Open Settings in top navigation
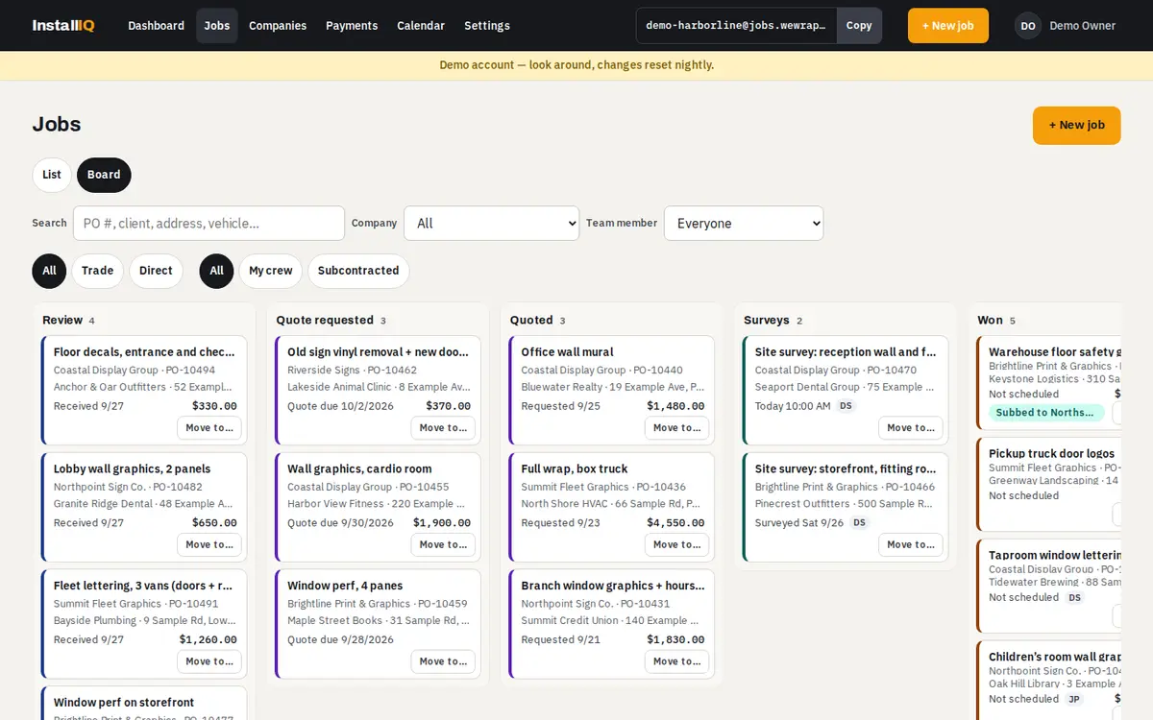Viewport: 1153px width, 720px height. point(487,26)
